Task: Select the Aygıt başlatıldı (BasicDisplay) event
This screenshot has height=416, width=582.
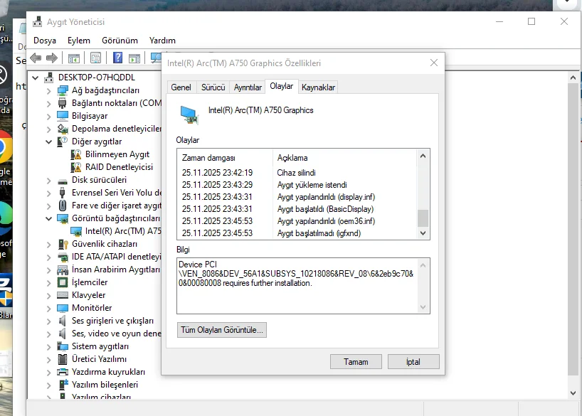Action: pos(297,209)
